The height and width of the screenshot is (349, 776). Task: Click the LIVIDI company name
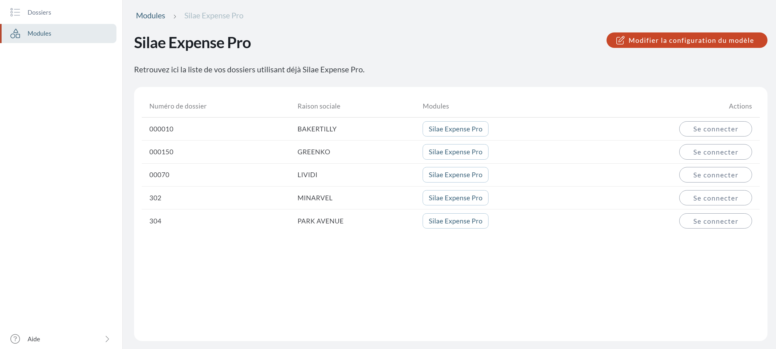[307, 175]
